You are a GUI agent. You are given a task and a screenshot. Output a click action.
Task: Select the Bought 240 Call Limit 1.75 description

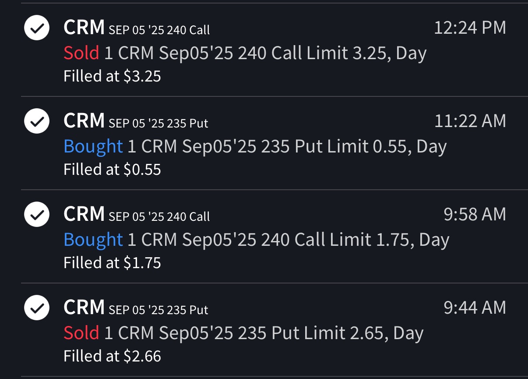coord(256,240)
